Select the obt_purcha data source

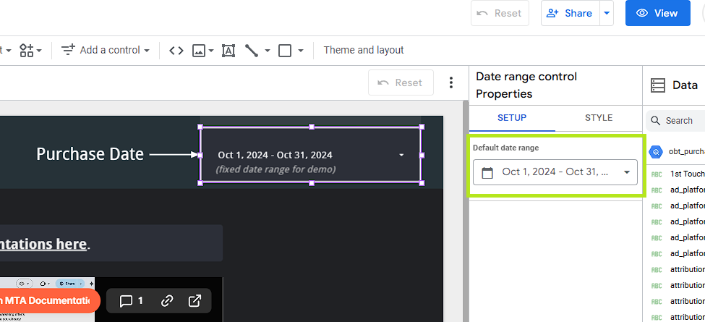point(677,151)
